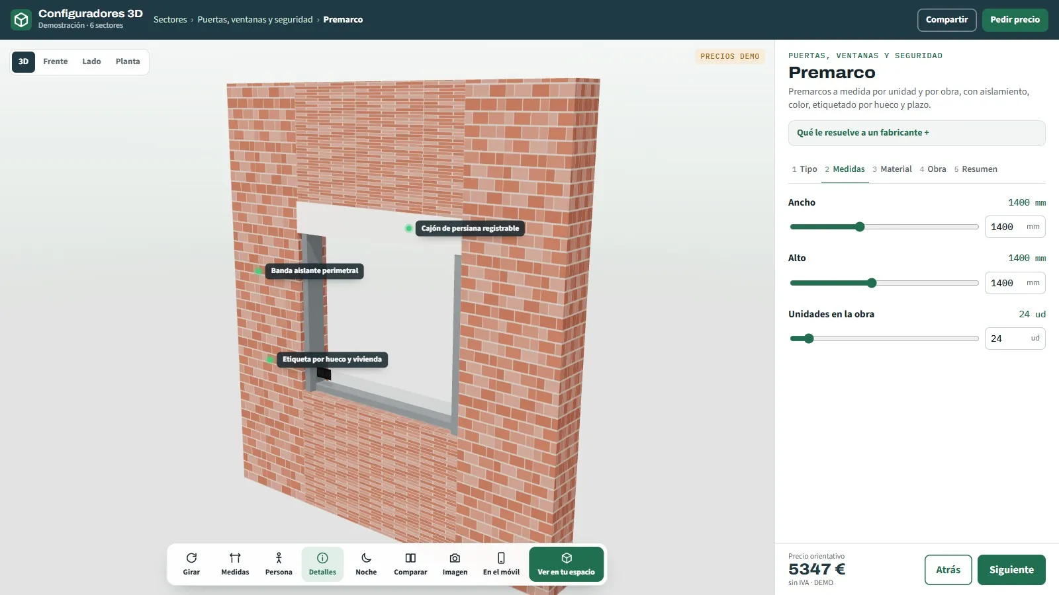This screenshot has width=1059, height=595.
Task: Open the Comparar split view
Action: coord(410,564)
